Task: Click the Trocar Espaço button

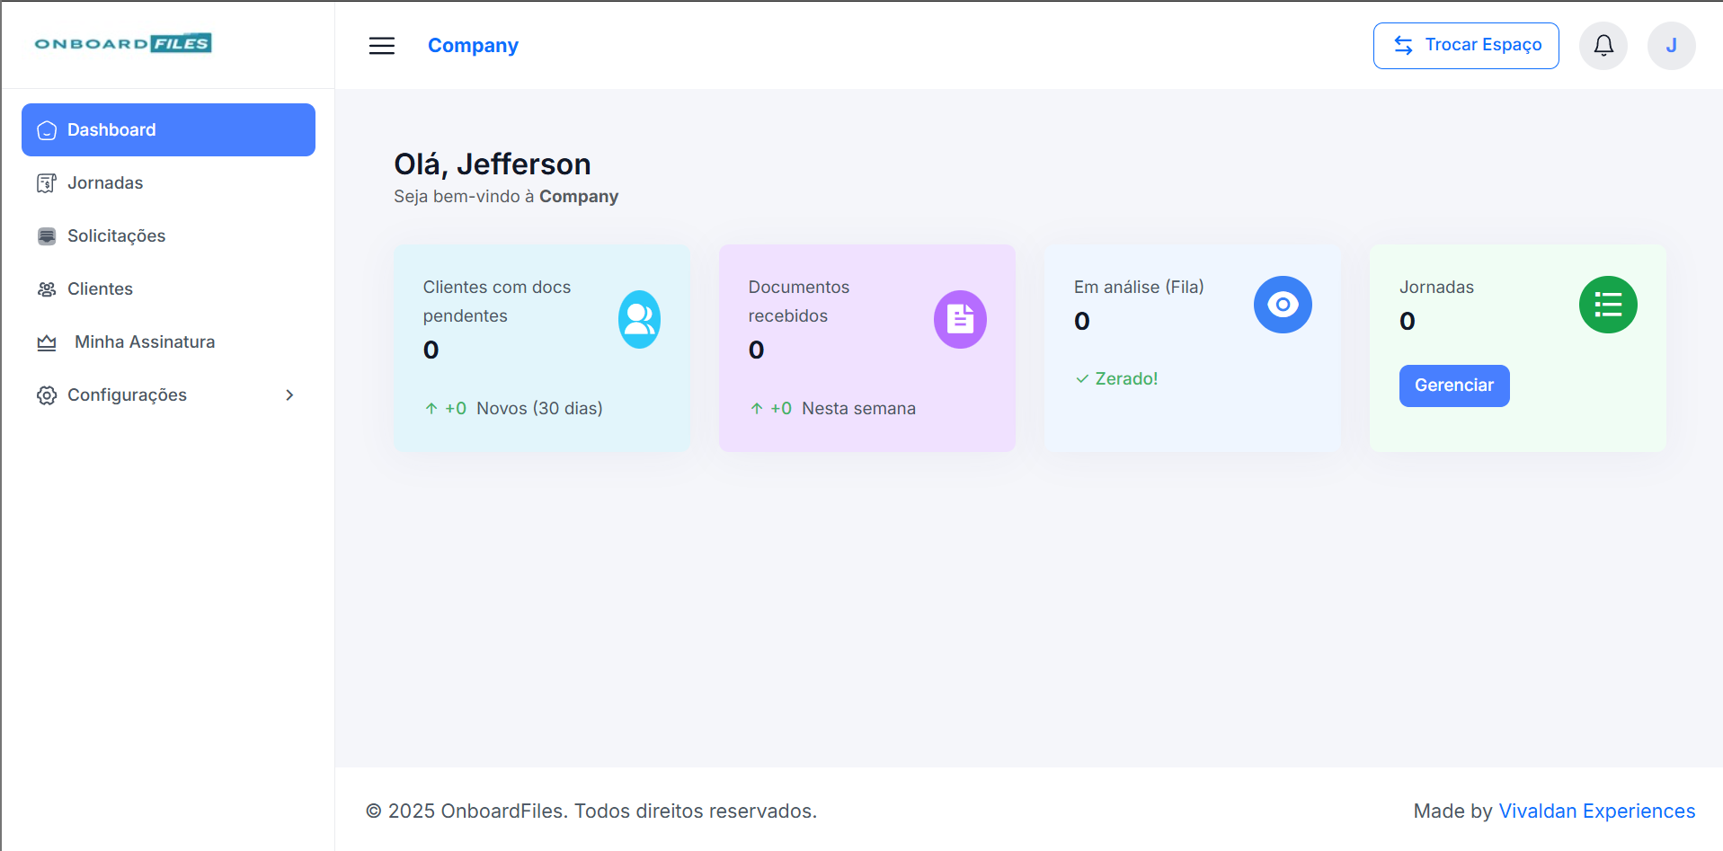Action: point(1465,46)
